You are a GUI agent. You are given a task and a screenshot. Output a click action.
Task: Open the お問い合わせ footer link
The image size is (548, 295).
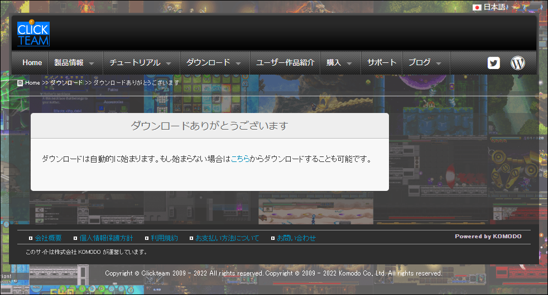(x=296, y=238)
